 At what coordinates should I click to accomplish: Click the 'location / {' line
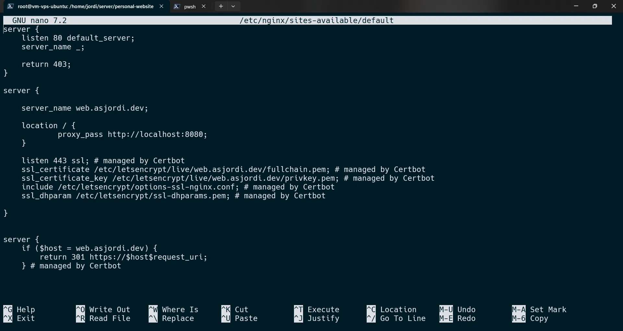click(x=48, y=126)
